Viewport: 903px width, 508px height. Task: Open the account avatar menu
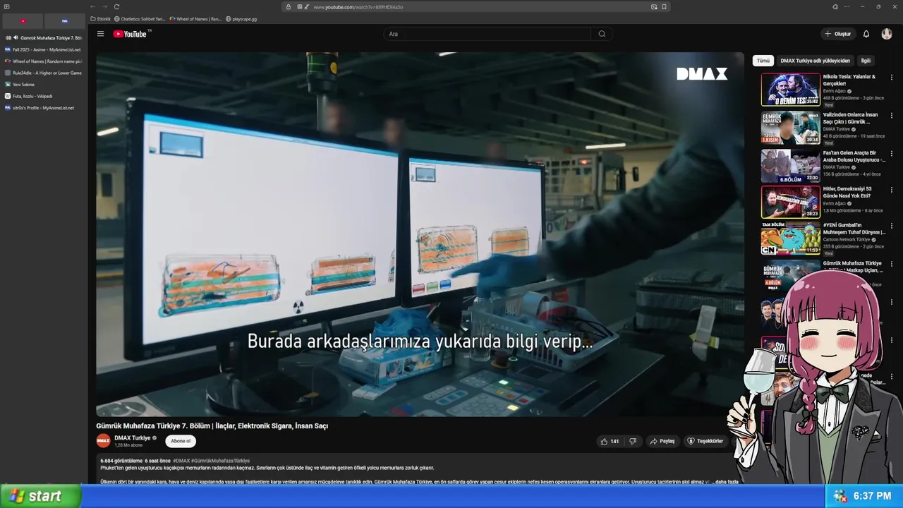coord(887,34)
